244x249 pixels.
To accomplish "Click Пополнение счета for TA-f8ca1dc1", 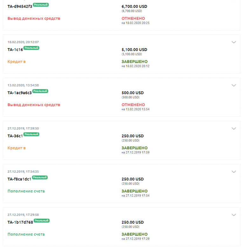I will [26, 191].
